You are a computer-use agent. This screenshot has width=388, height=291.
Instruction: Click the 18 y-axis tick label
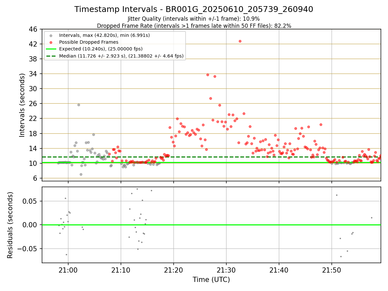(33, 134)
